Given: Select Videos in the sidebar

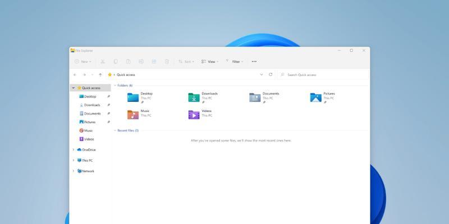Looking at the screenshot, I should pyautogui.click(x=89, y=139).
